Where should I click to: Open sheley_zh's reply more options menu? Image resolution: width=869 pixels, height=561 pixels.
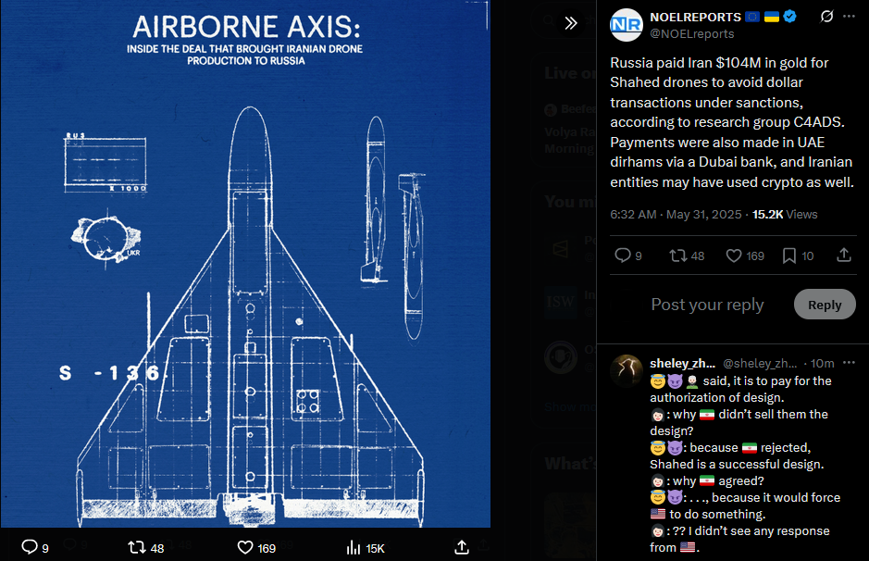click(849, 363)
